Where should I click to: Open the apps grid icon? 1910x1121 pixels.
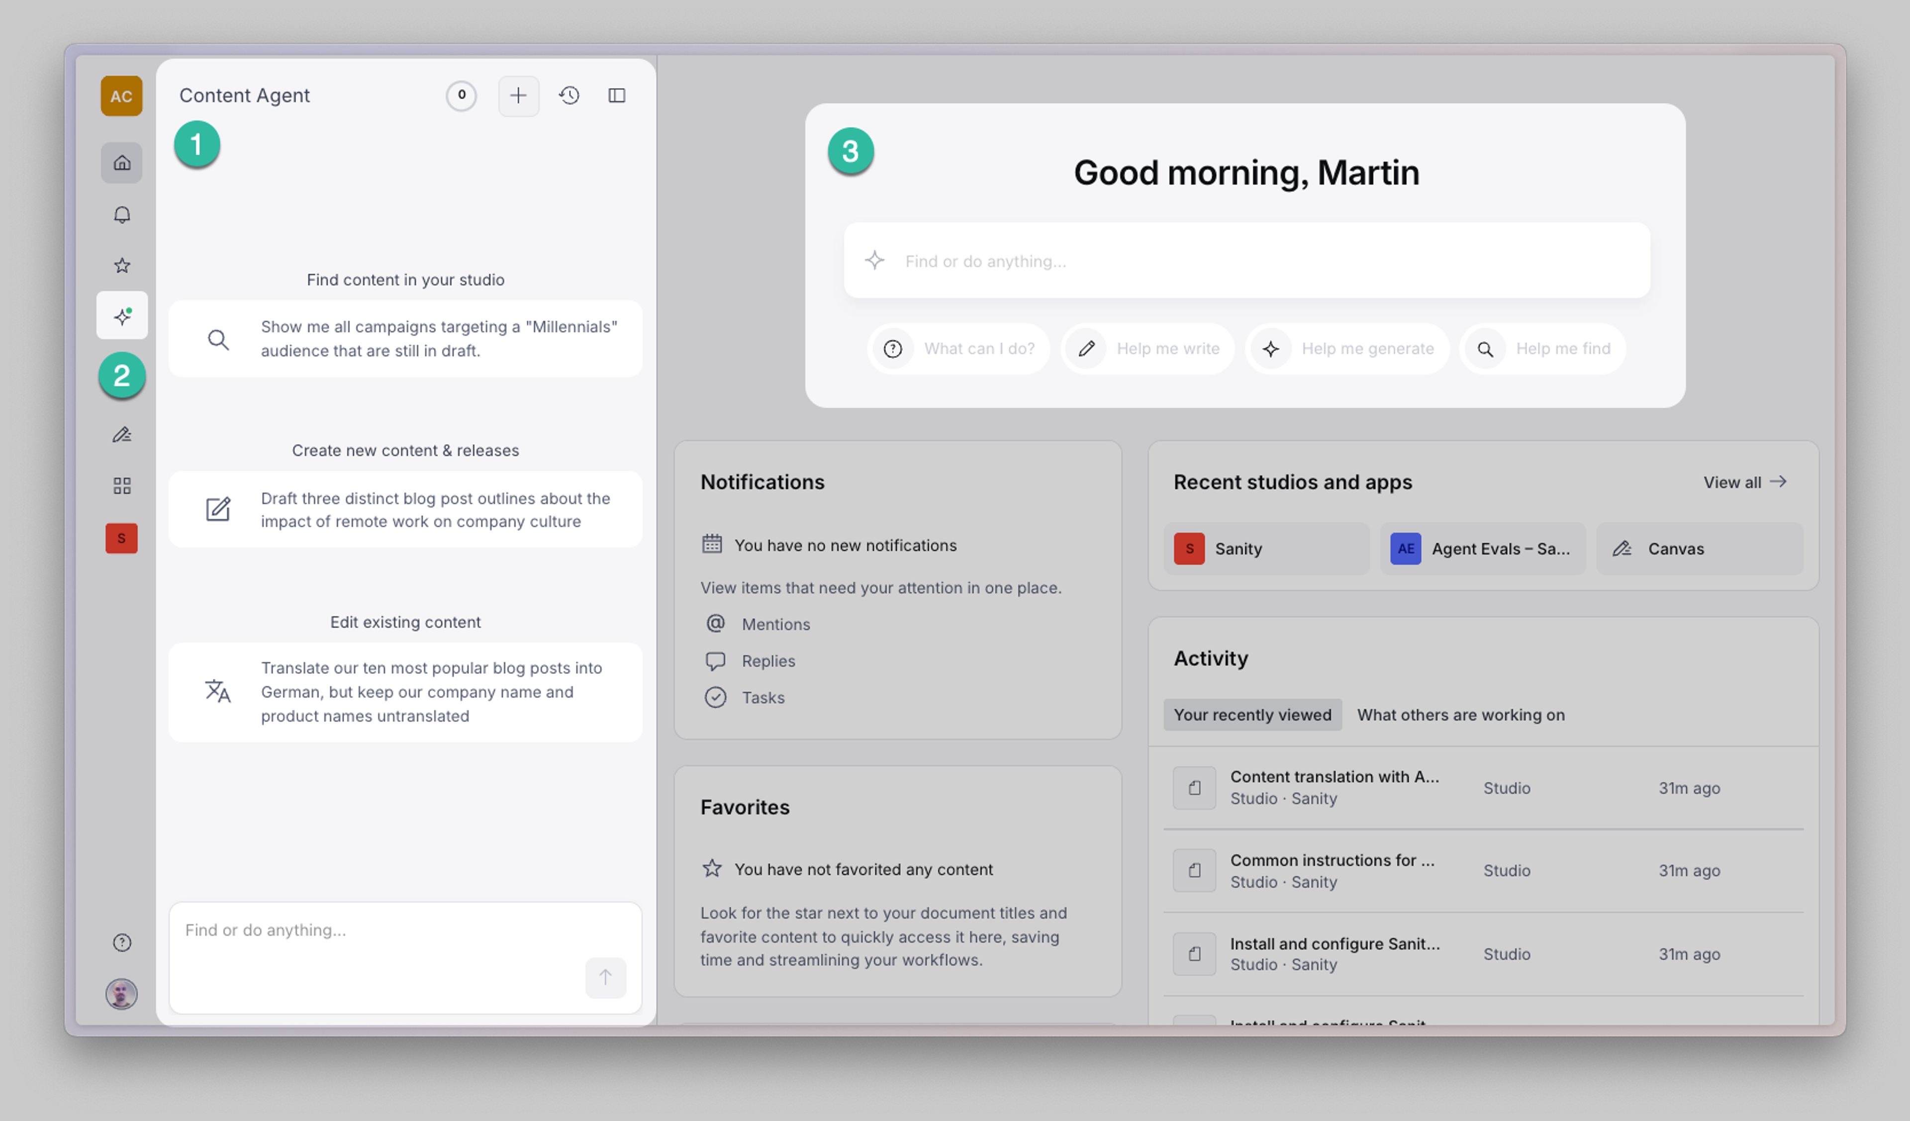point(121,485)
